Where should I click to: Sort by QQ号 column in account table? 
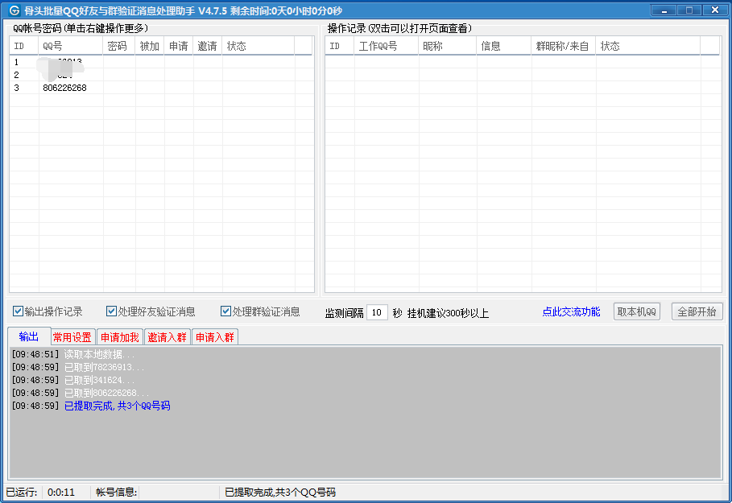point(71,46)
